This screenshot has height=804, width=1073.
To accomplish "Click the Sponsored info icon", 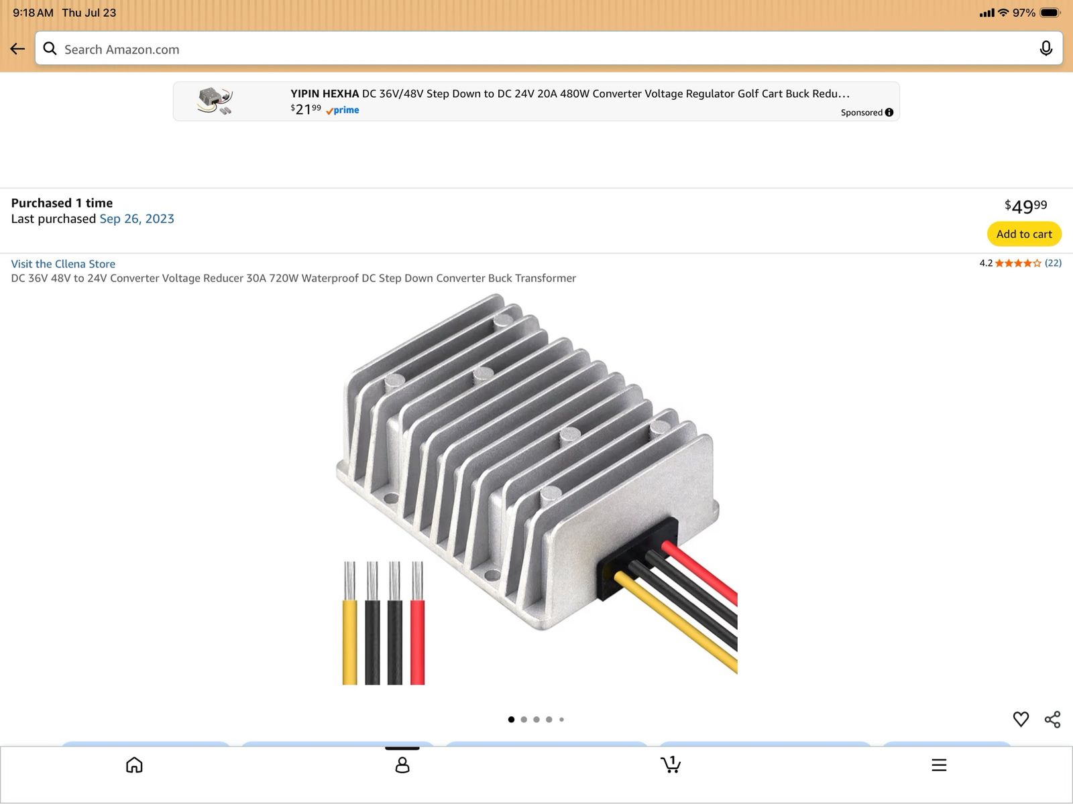I will click(x=889, y=113).
